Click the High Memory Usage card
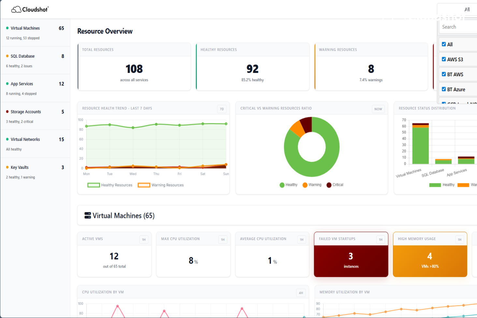Screen dimensions: 477x318 pos(430,254)
